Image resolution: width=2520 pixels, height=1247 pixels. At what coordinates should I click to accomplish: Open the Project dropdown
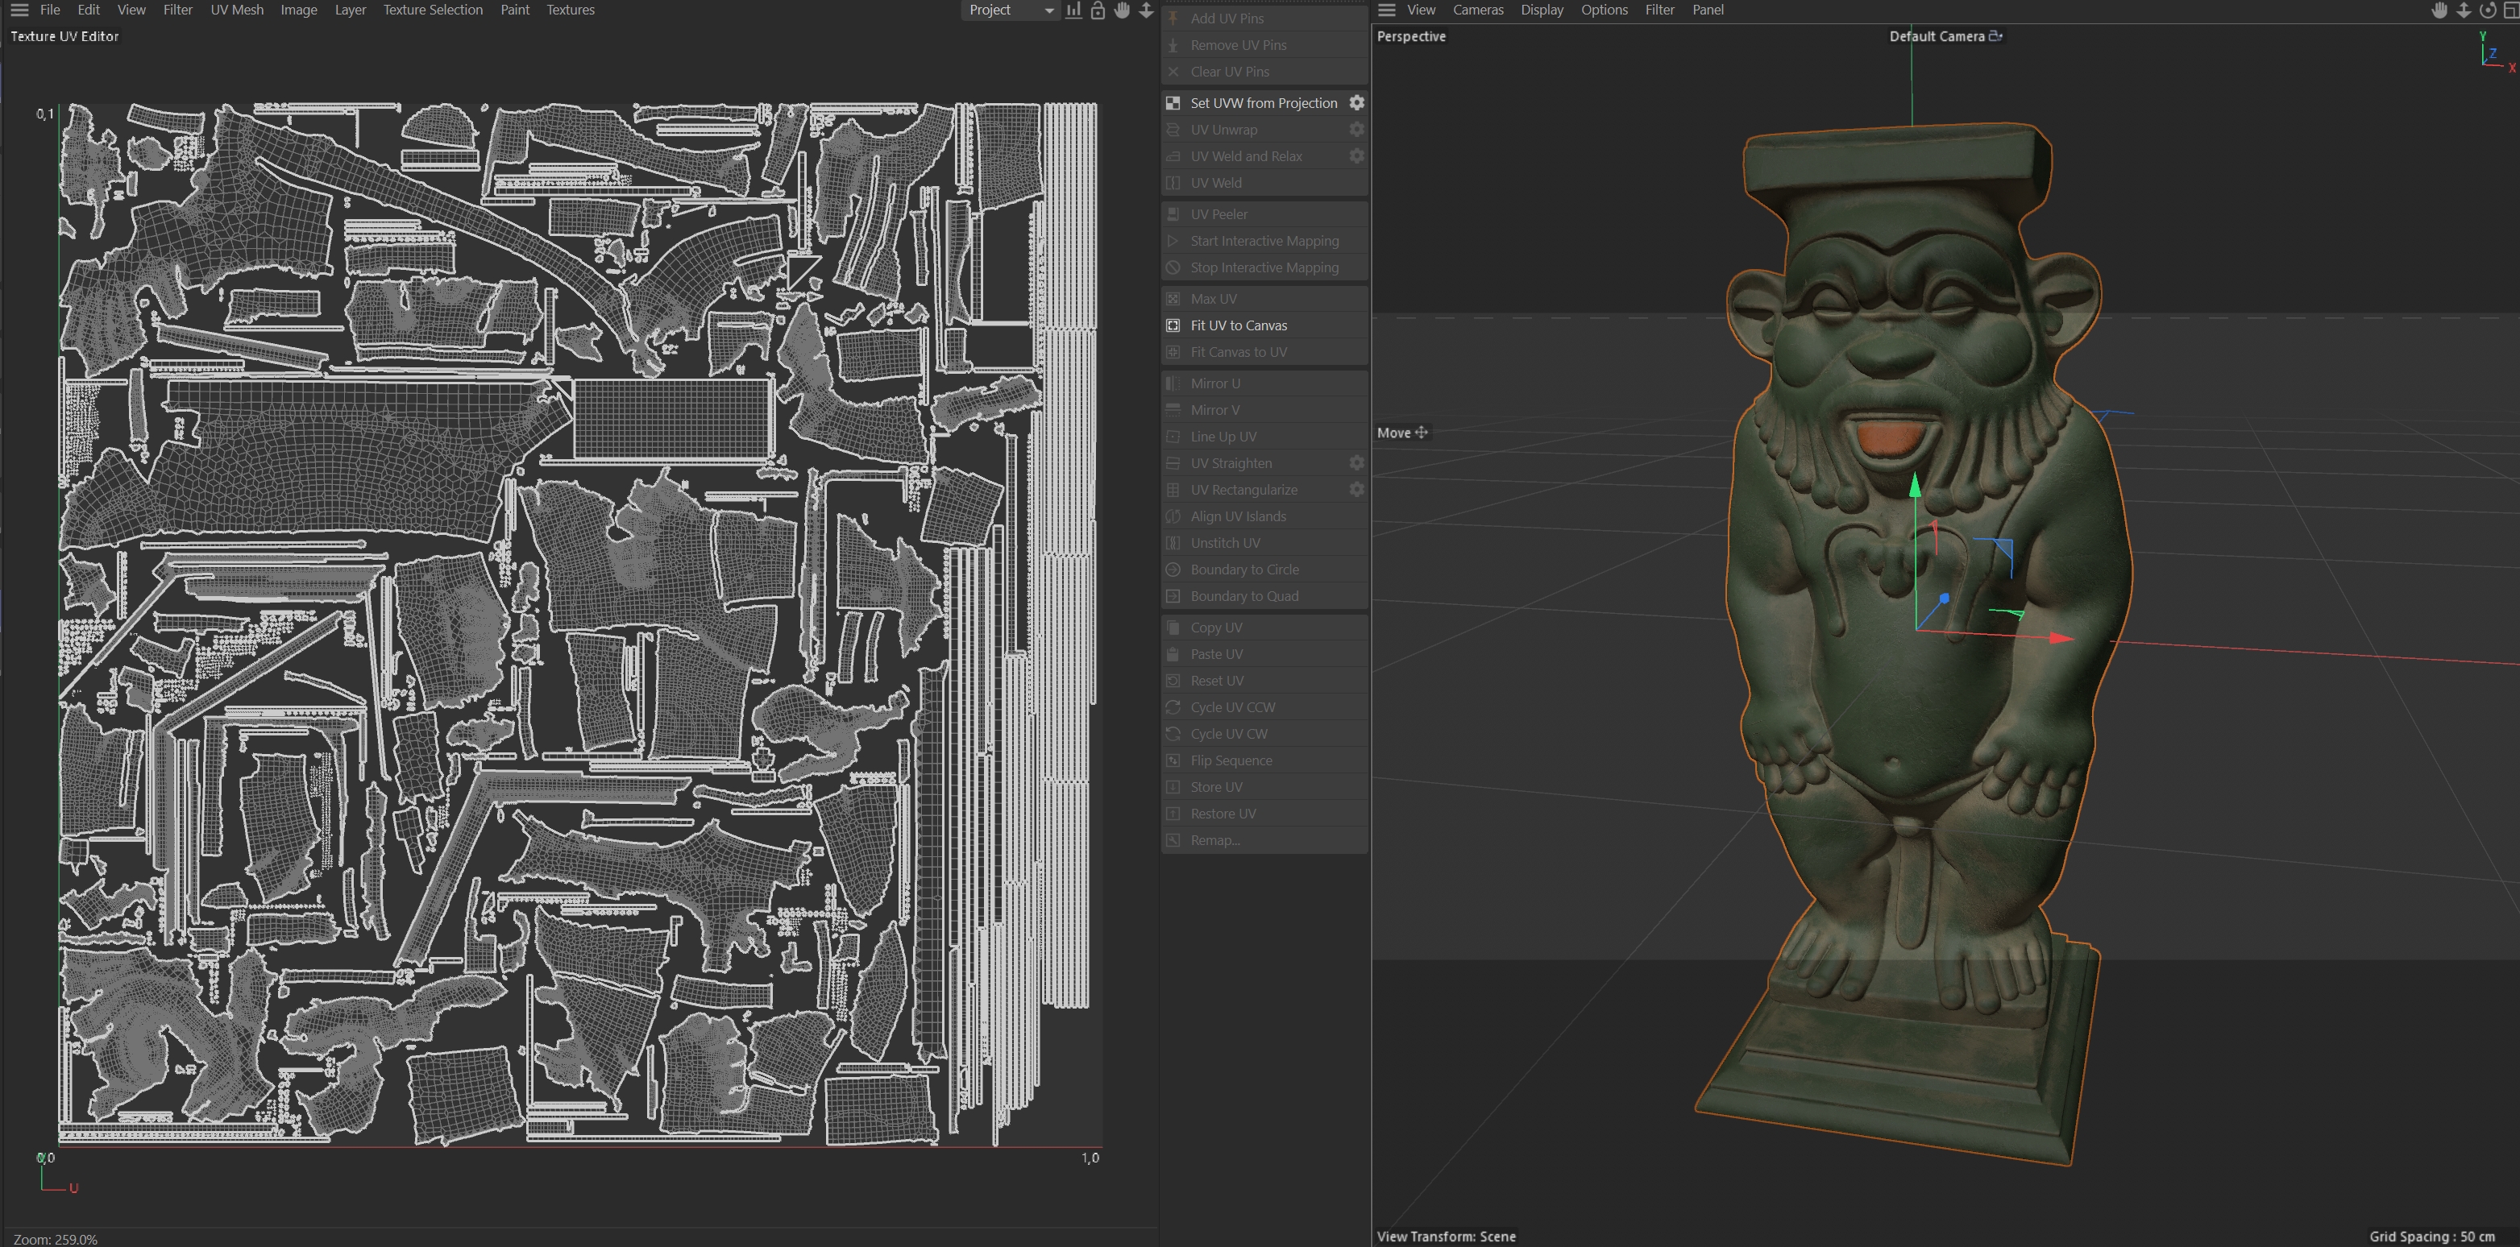click(1010, 10)
